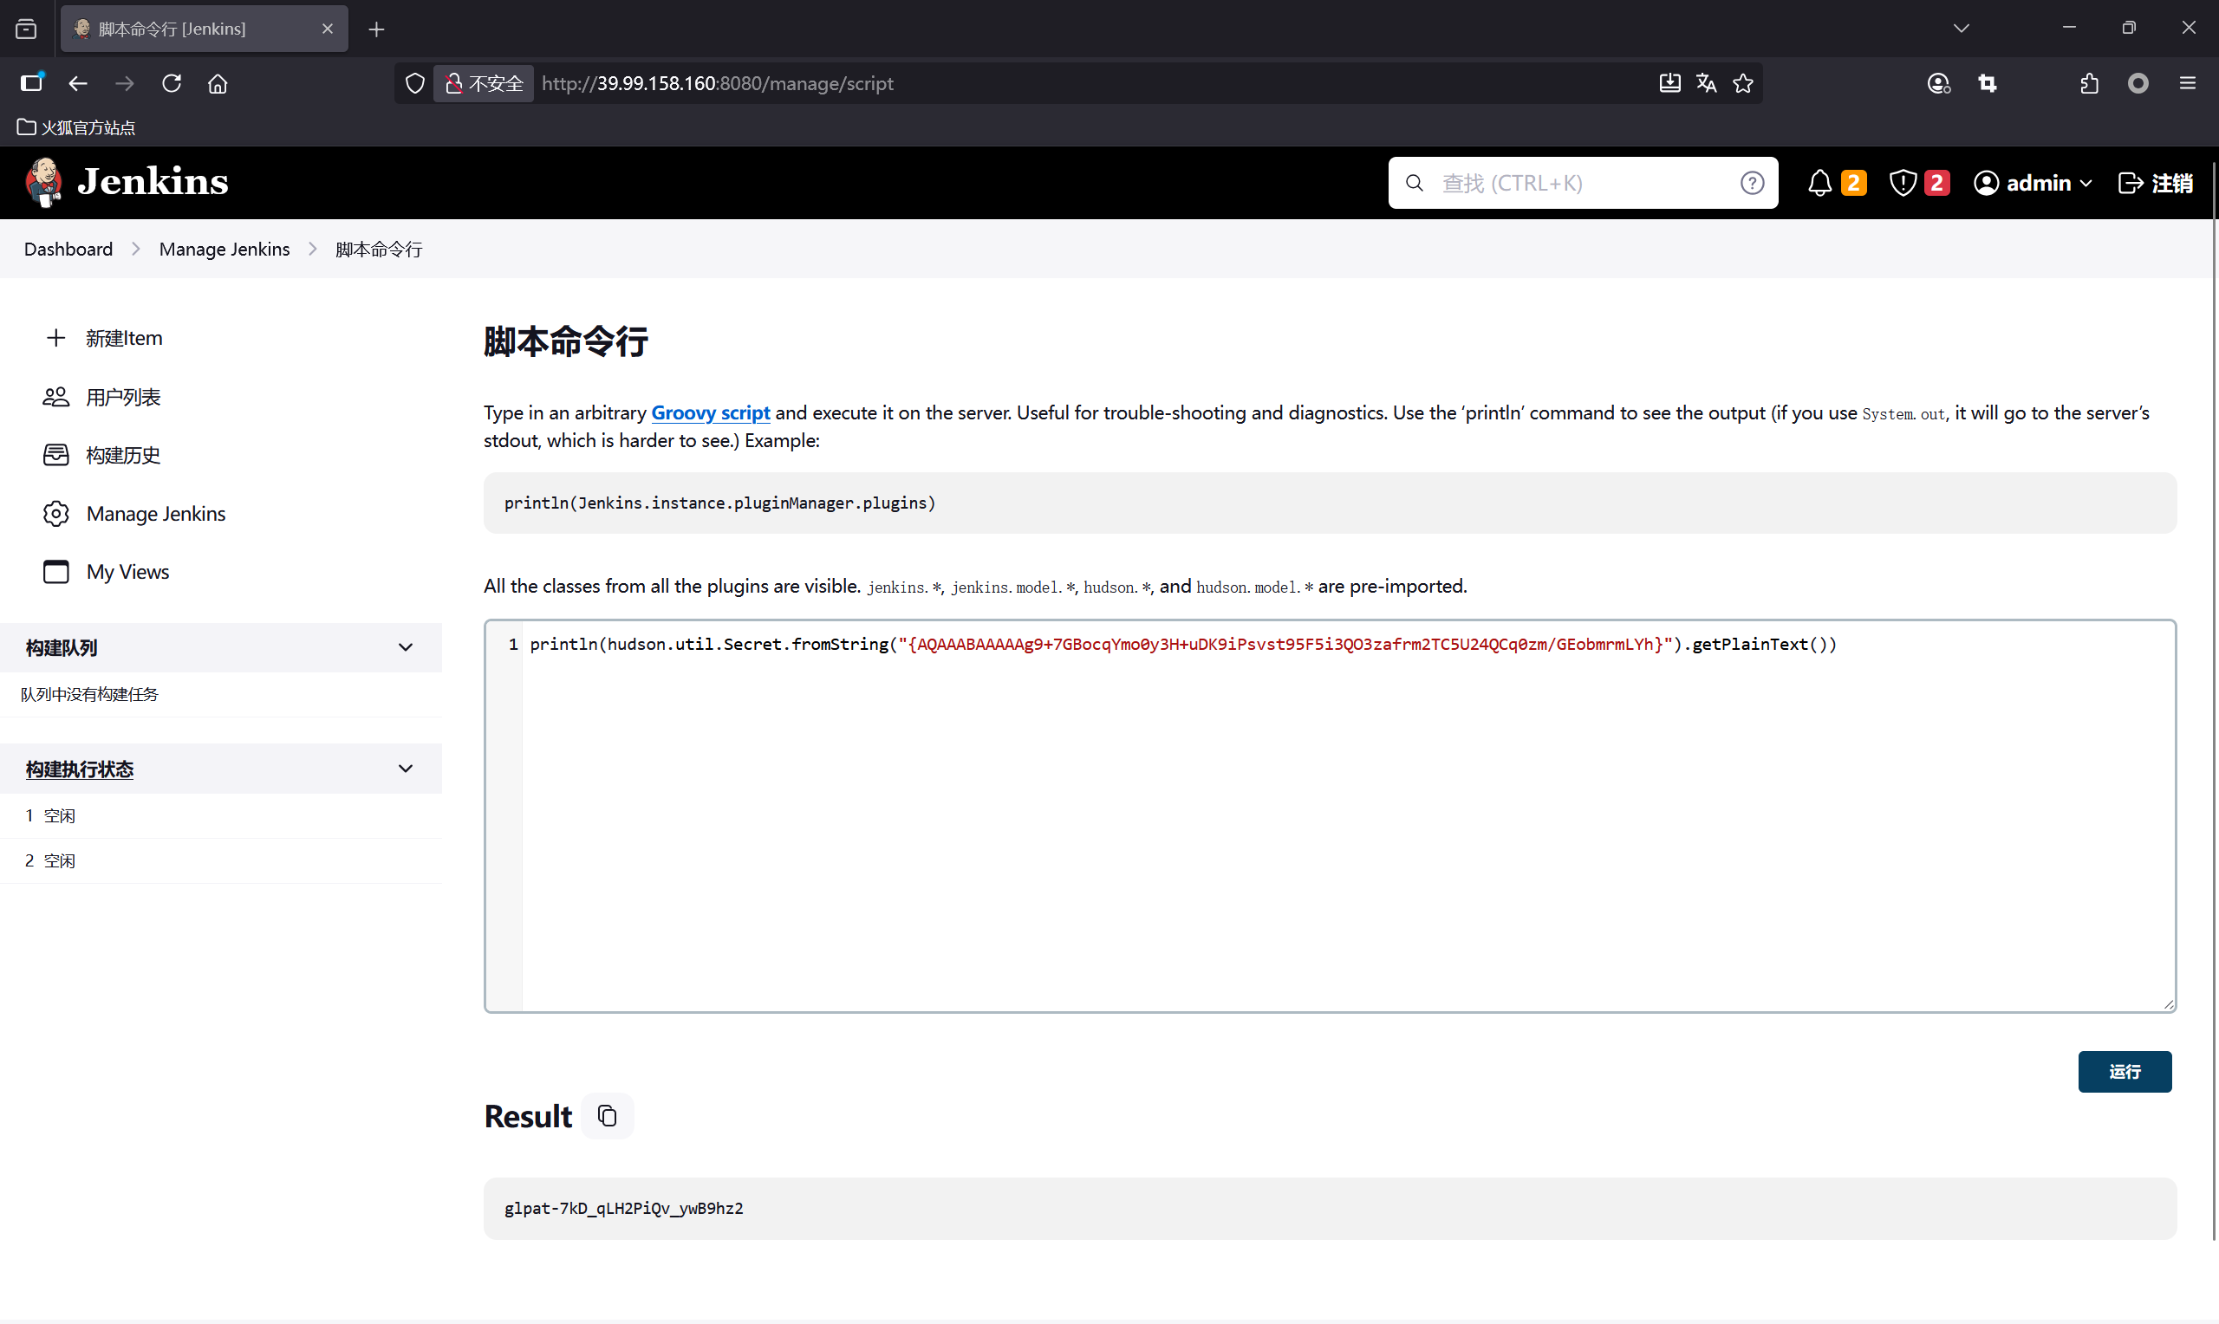Open the notifications bell icon
The width and height of the screenshot is (2219, 1324).
tap(1819, 183)
